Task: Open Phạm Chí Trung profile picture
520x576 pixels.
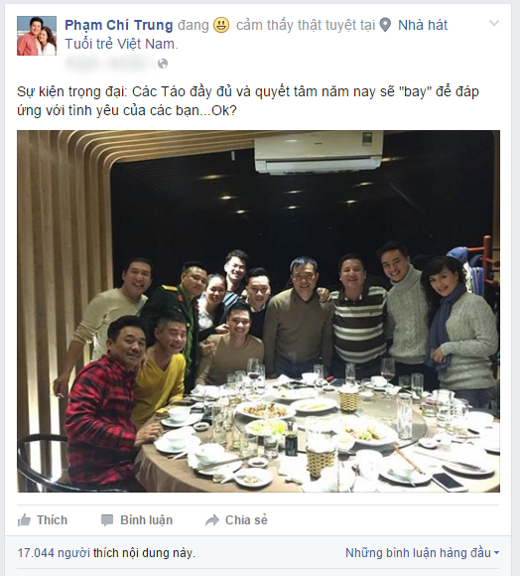Action: (37, 36)
